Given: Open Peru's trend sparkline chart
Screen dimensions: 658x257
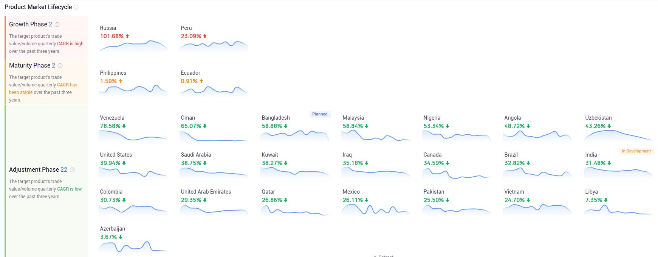Looking at the screenshot, I should [214, 46].
